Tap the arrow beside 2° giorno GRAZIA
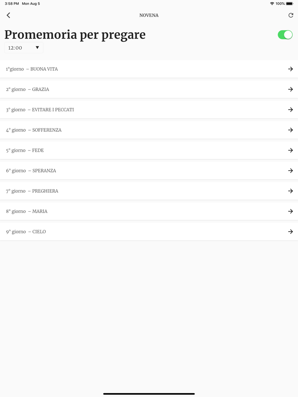Viewport: 298px width, 397px height. (290, 89)
